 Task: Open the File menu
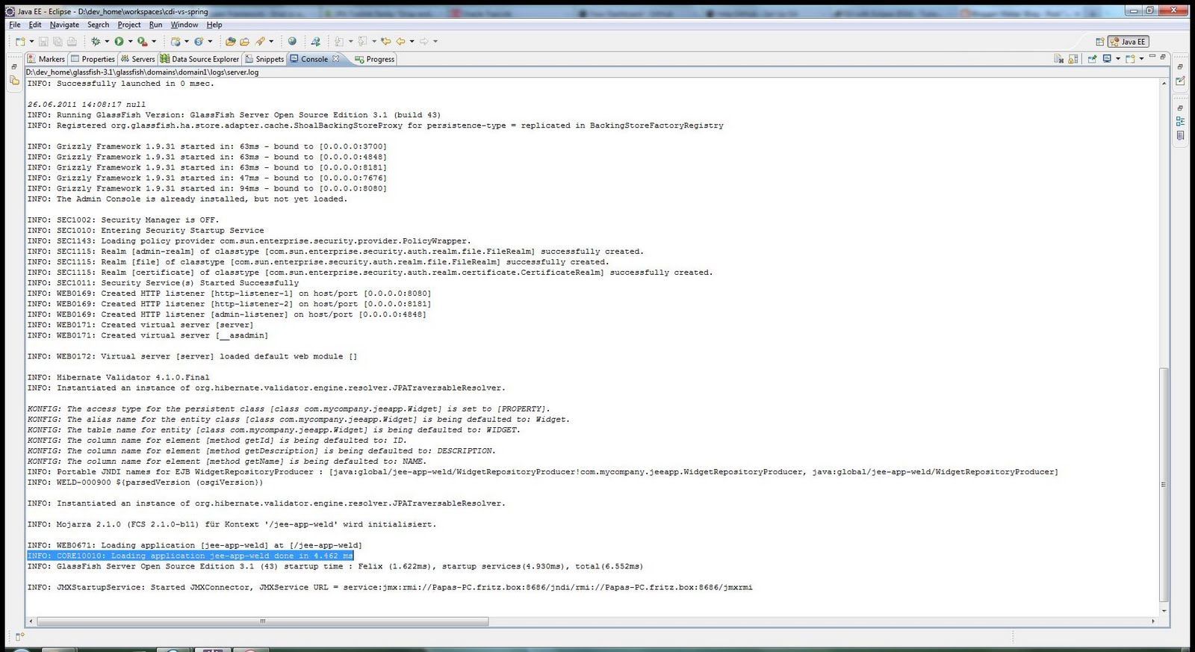(x=14, y=25)
